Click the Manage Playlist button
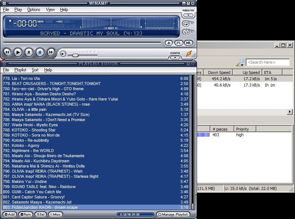Viewport: 295px width, 219px height. pos(173,214)
